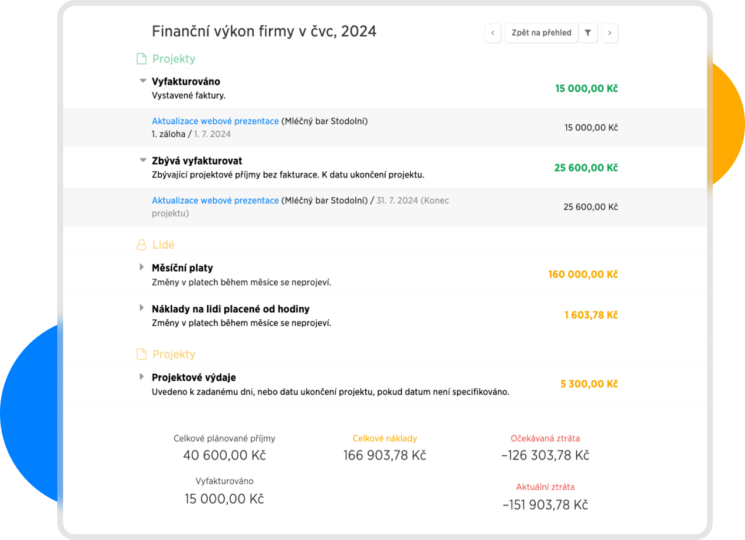Viewport: 745px width, 540px height.
Task: Click the 160 000,00 Kč monthly salaries amount
Action: pos(583,274)
